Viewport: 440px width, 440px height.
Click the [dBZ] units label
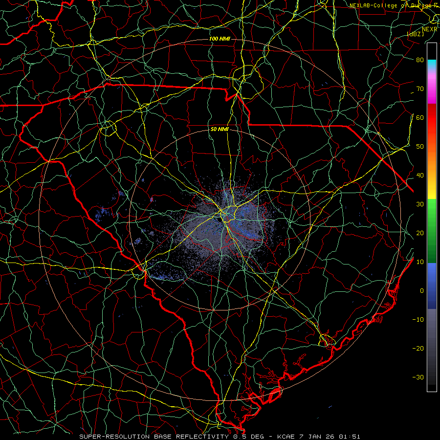pyautogui.click(x=415, y=34)
